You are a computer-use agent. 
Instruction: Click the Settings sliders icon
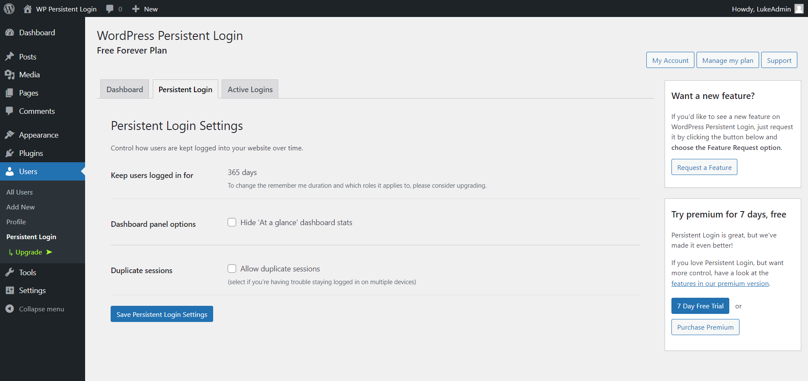[10, 291]
